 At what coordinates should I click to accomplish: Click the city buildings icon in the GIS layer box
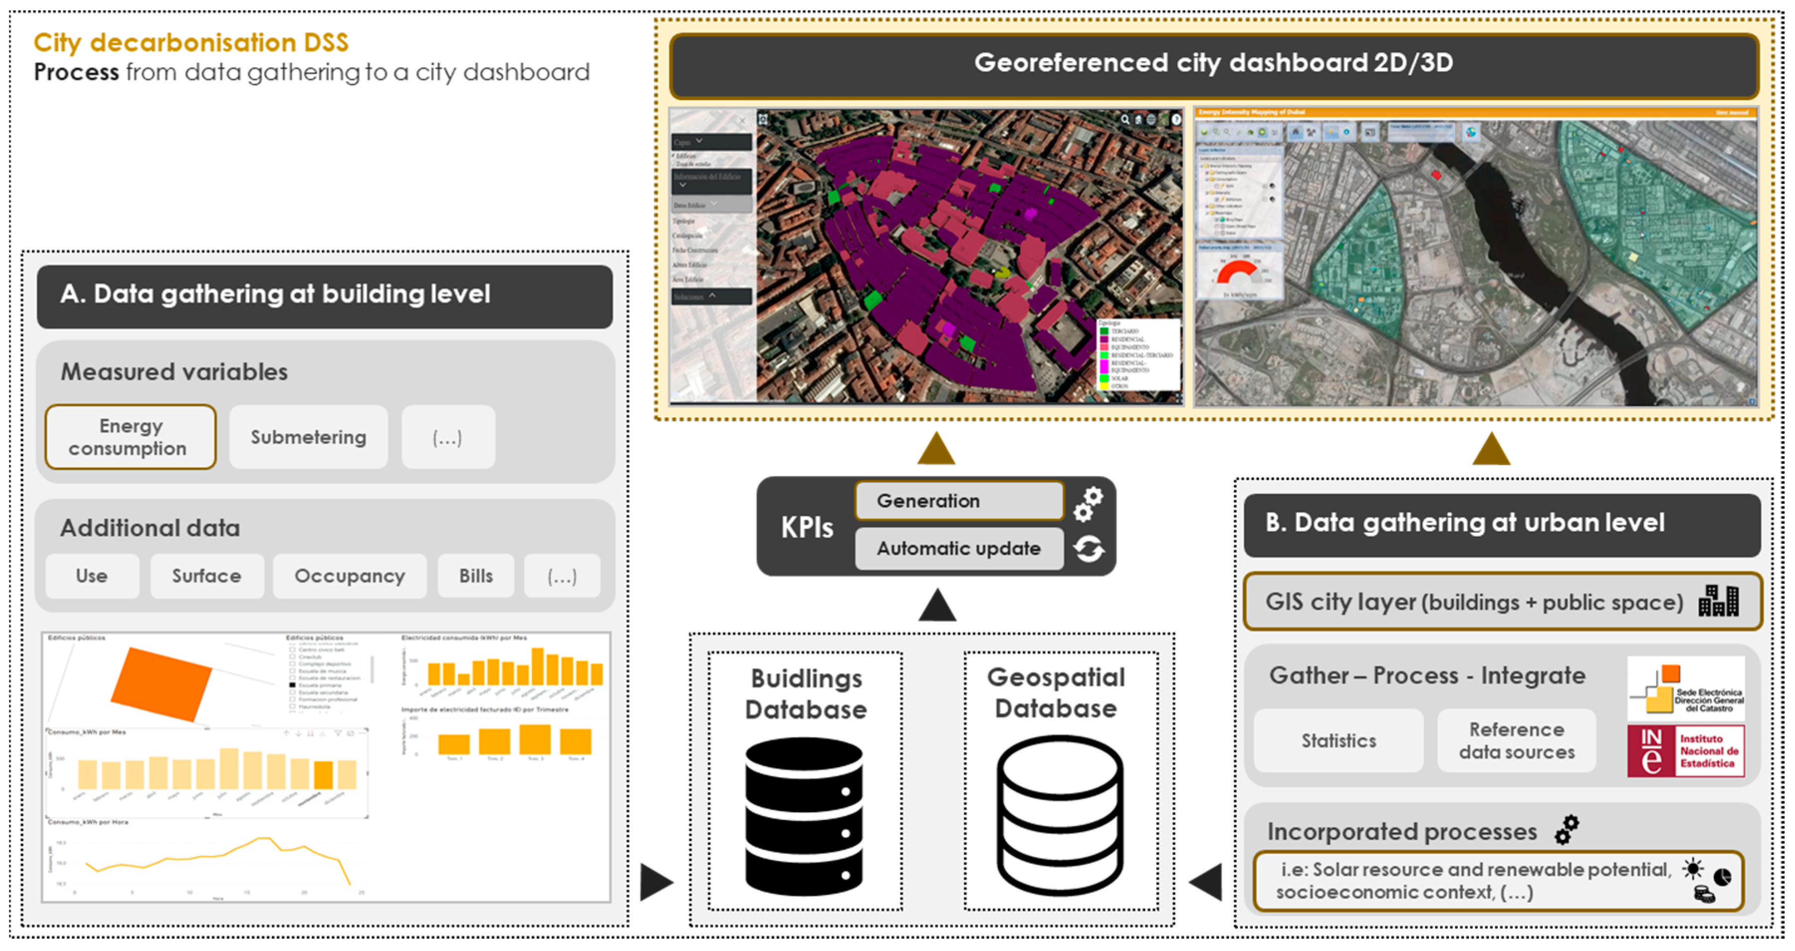click(1718, 601)
